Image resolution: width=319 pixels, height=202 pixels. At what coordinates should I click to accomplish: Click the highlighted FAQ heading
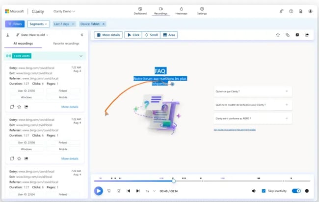160,71
